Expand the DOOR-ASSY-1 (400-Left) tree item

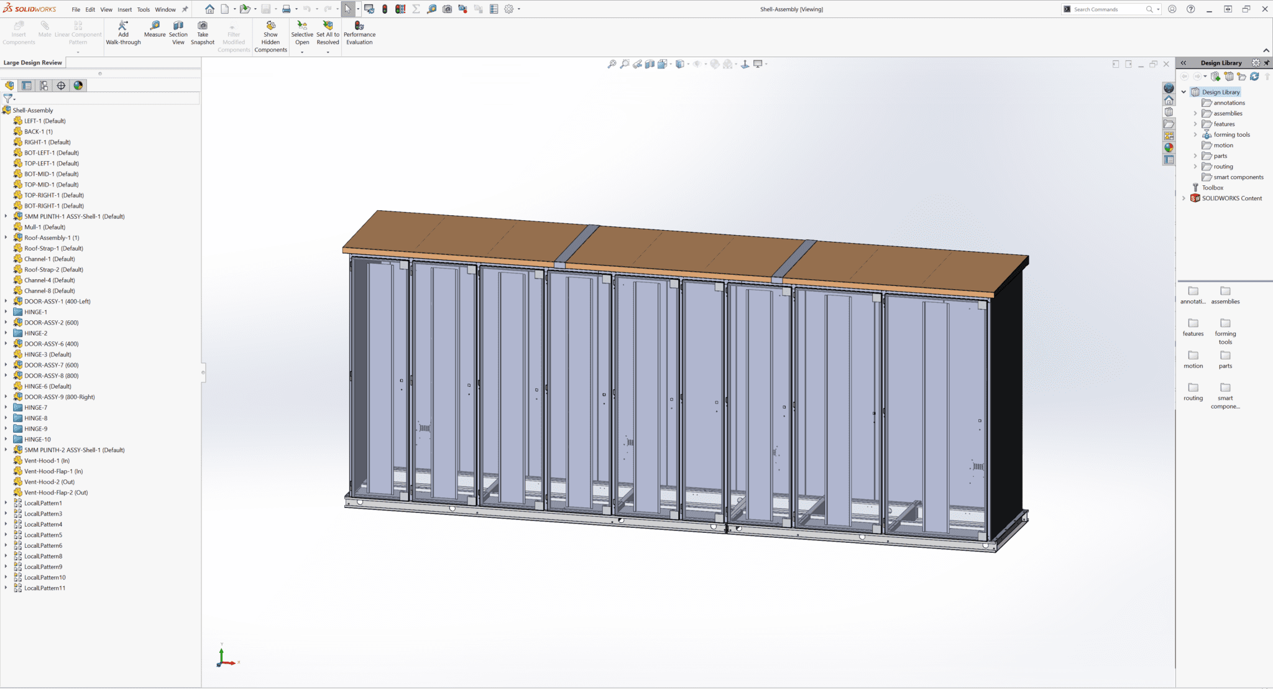tap(6, 301)
